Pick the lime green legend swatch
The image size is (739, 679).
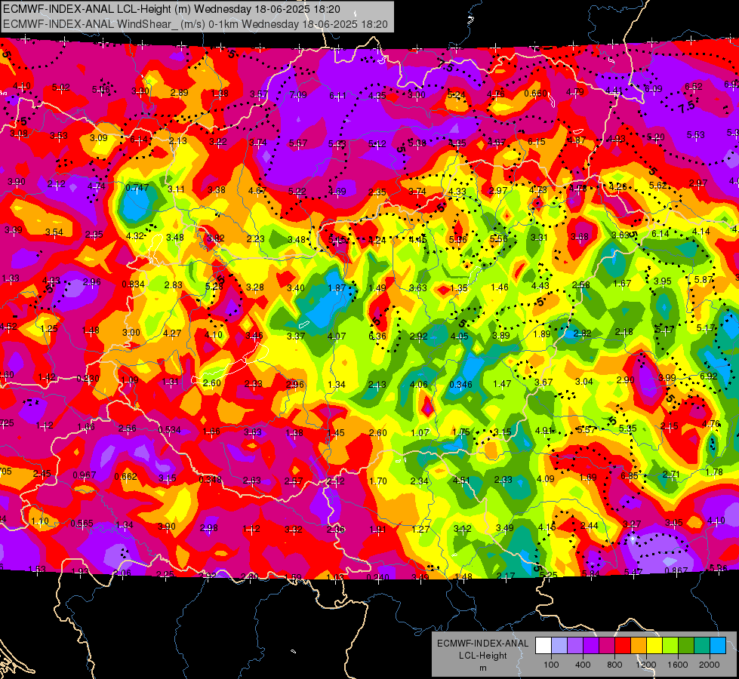pyautogui.click(x=670, y=646)
